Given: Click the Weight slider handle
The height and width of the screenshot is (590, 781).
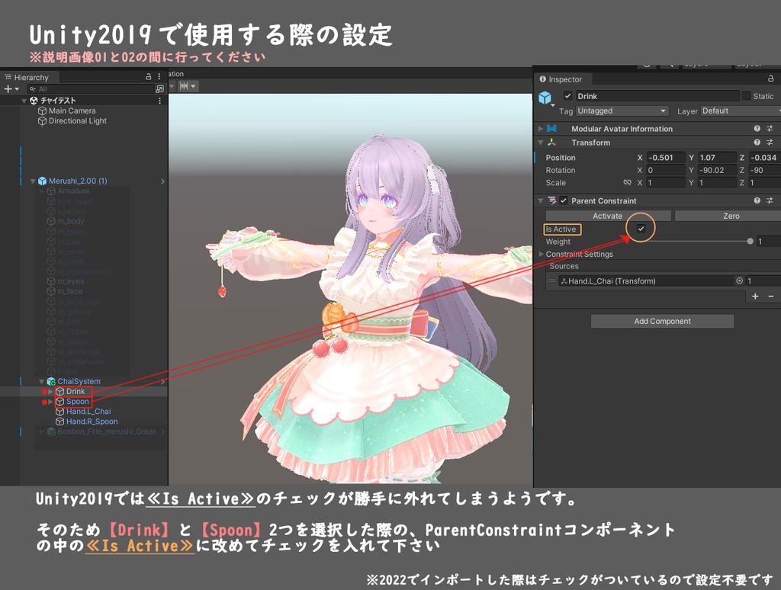Looking at the screenshot, I should (750, 242).
